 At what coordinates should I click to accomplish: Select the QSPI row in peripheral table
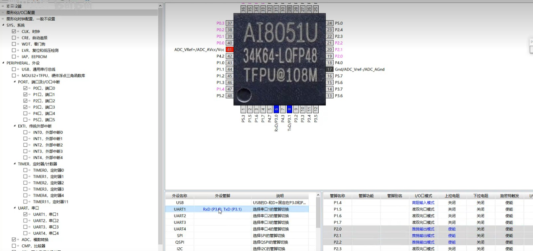[237, 242]
